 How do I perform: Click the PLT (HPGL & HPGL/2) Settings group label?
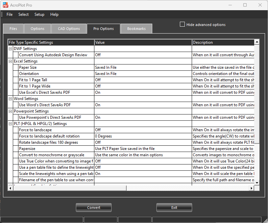40,124
